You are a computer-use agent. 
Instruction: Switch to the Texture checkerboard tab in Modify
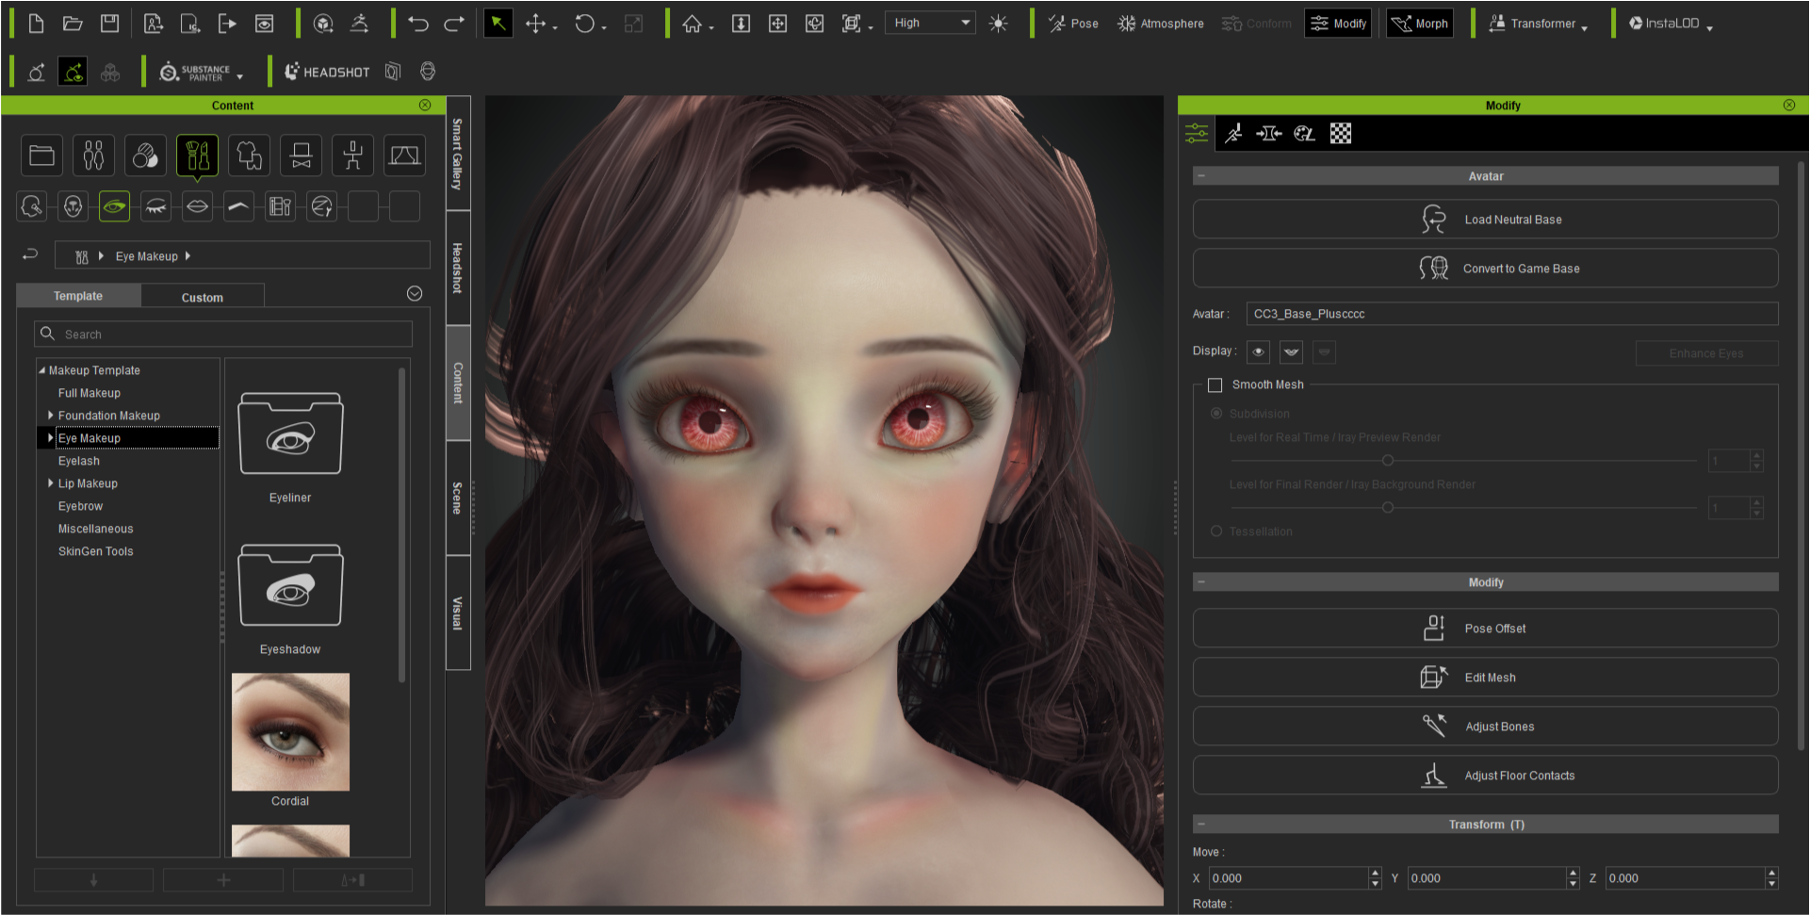1341,133
